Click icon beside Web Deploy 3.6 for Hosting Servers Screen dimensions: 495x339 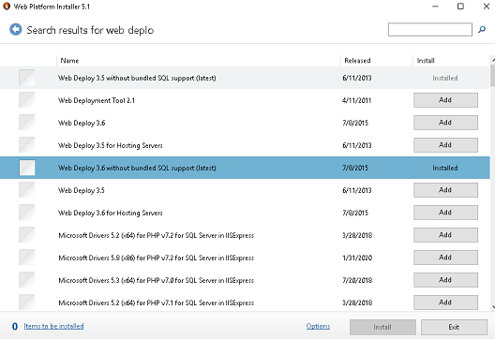point(27,213)
